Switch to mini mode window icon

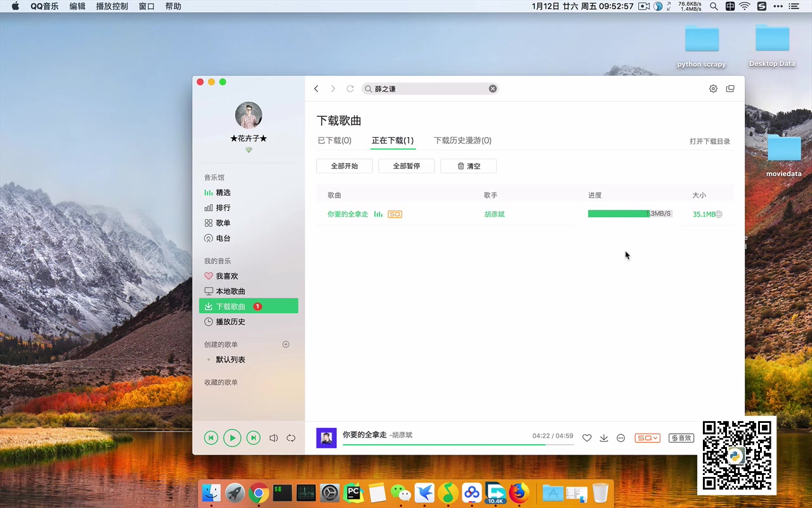tap(730, 89)
